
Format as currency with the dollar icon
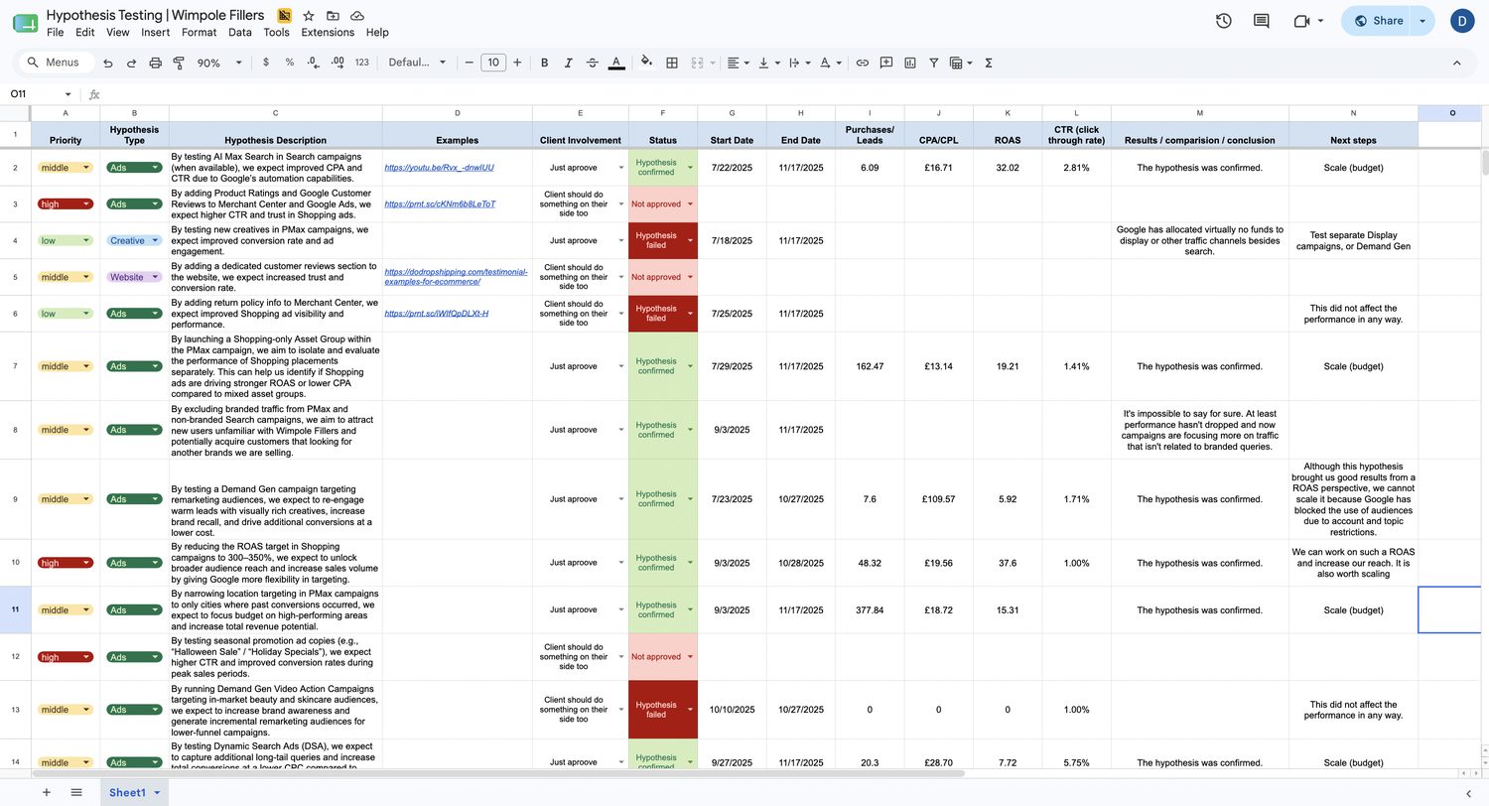click(x=266, y=63)
